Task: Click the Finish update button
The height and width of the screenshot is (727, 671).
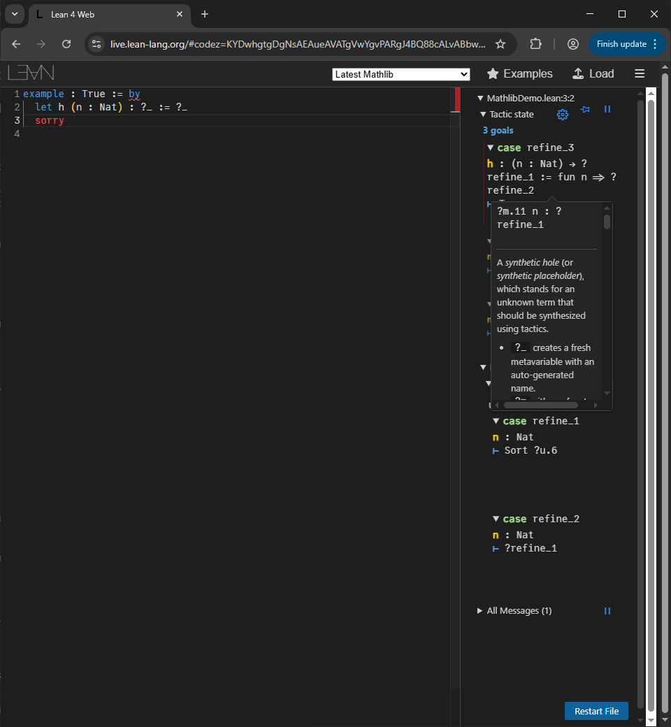Action: [x=626, y=44]
